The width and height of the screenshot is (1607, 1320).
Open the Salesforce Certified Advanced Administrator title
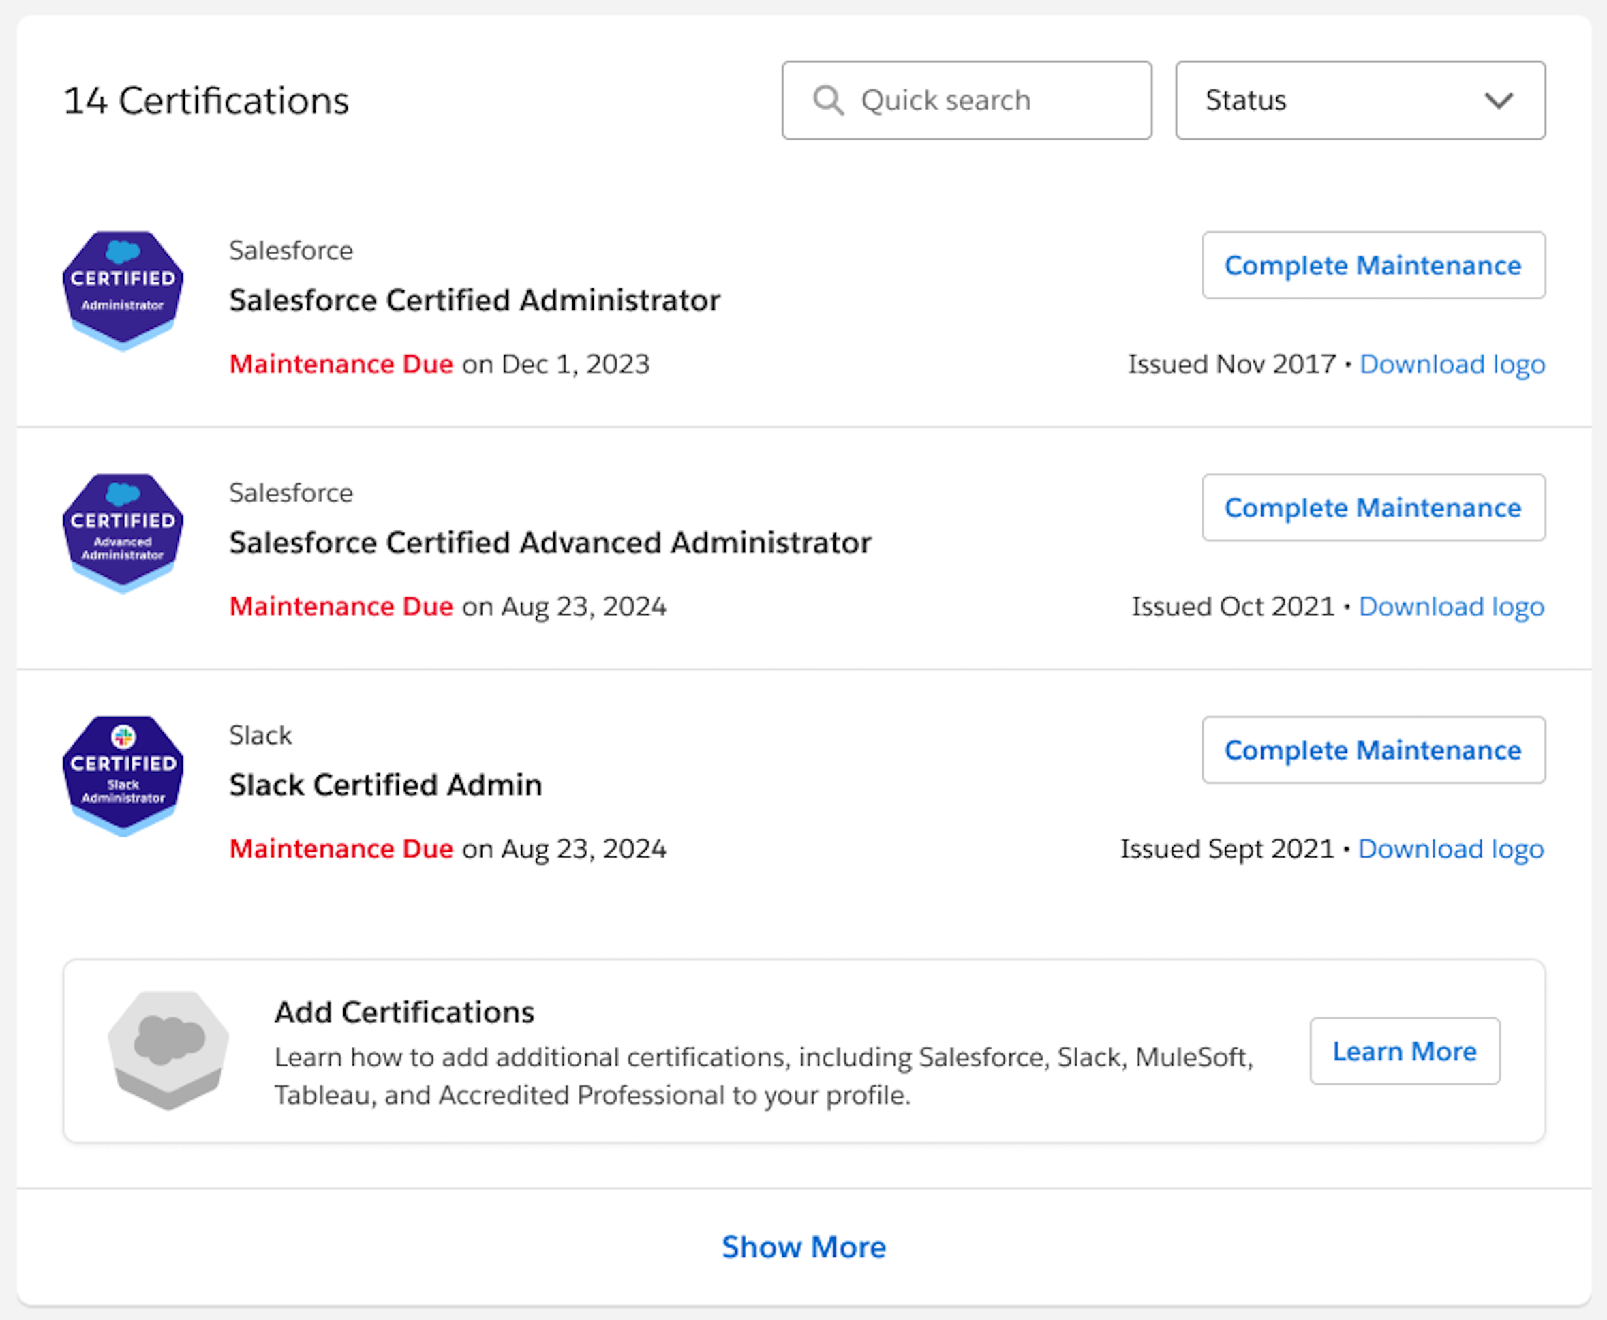[549, 543]
